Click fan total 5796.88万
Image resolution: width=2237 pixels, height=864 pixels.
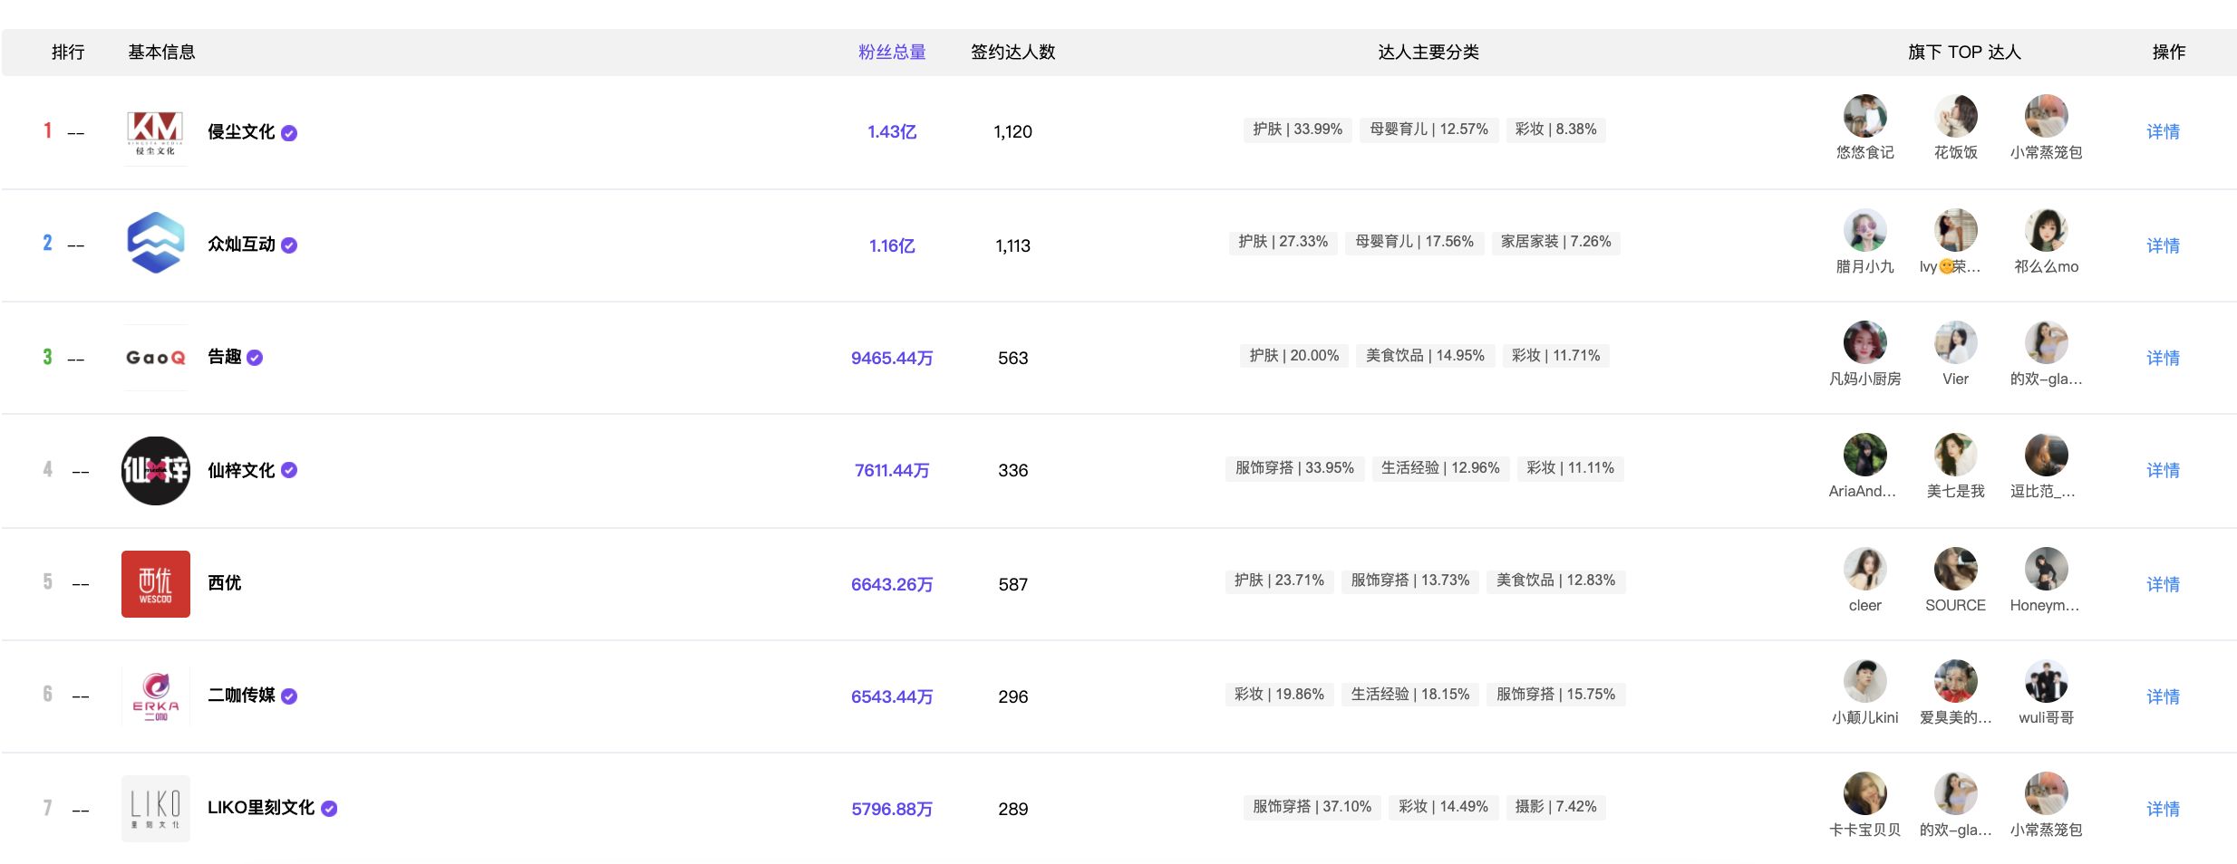pyautogui.click(x=892, y=810)
